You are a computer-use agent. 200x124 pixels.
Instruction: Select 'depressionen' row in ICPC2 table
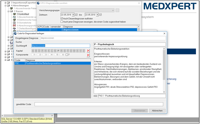tap(87, 30)
